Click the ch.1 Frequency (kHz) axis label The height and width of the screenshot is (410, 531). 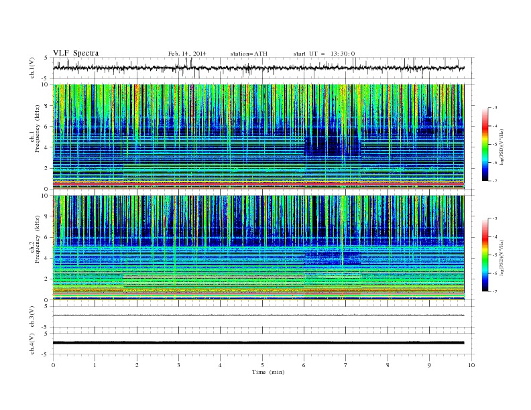(35, 129)
